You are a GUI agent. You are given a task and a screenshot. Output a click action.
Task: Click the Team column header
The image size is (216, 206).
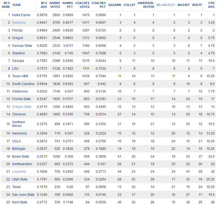pos(16,5)
